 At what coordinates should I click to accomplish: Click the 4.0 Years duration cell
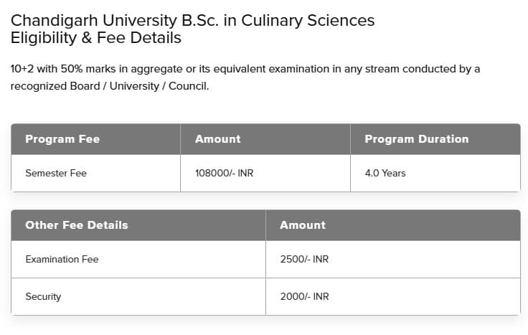[385, 173]
